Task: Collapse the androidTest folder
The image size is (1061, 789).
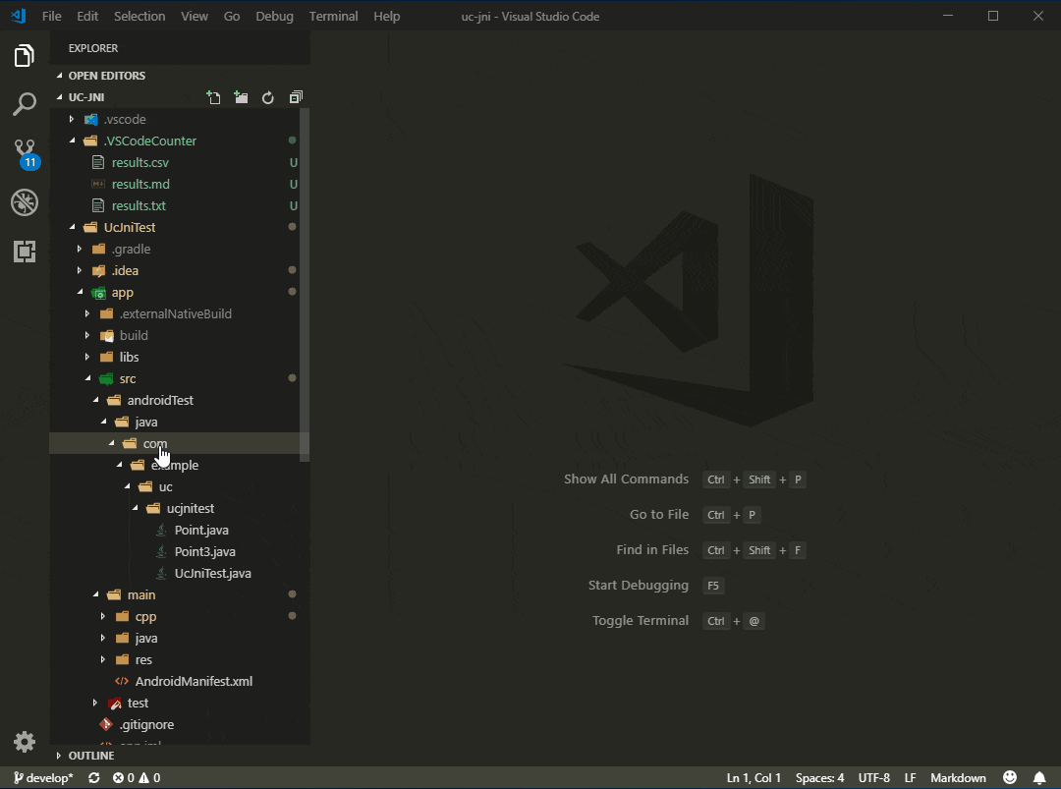Action: click(180, 401)
